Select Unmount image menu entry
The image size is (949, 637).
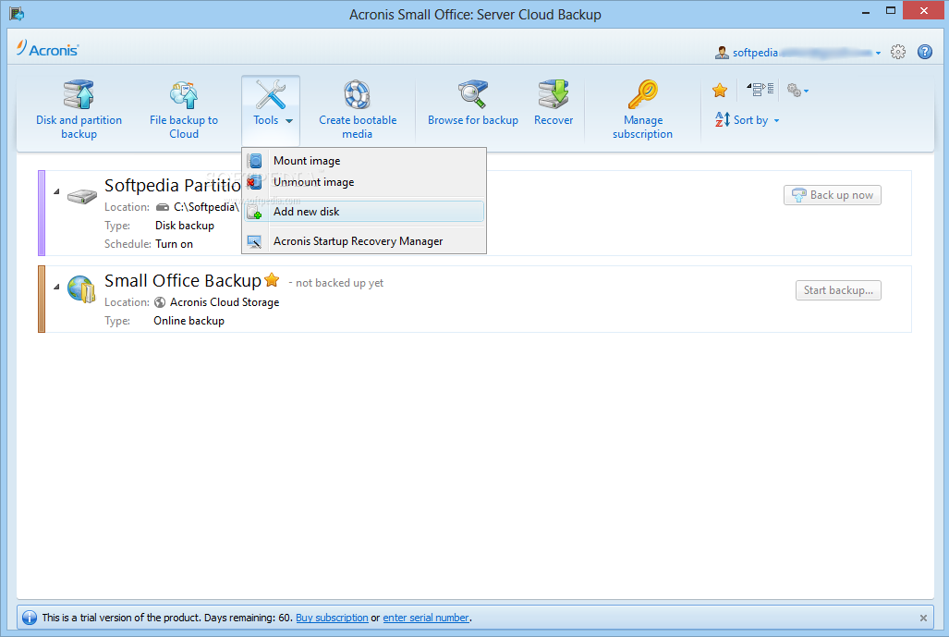click(x=364, y=181)
